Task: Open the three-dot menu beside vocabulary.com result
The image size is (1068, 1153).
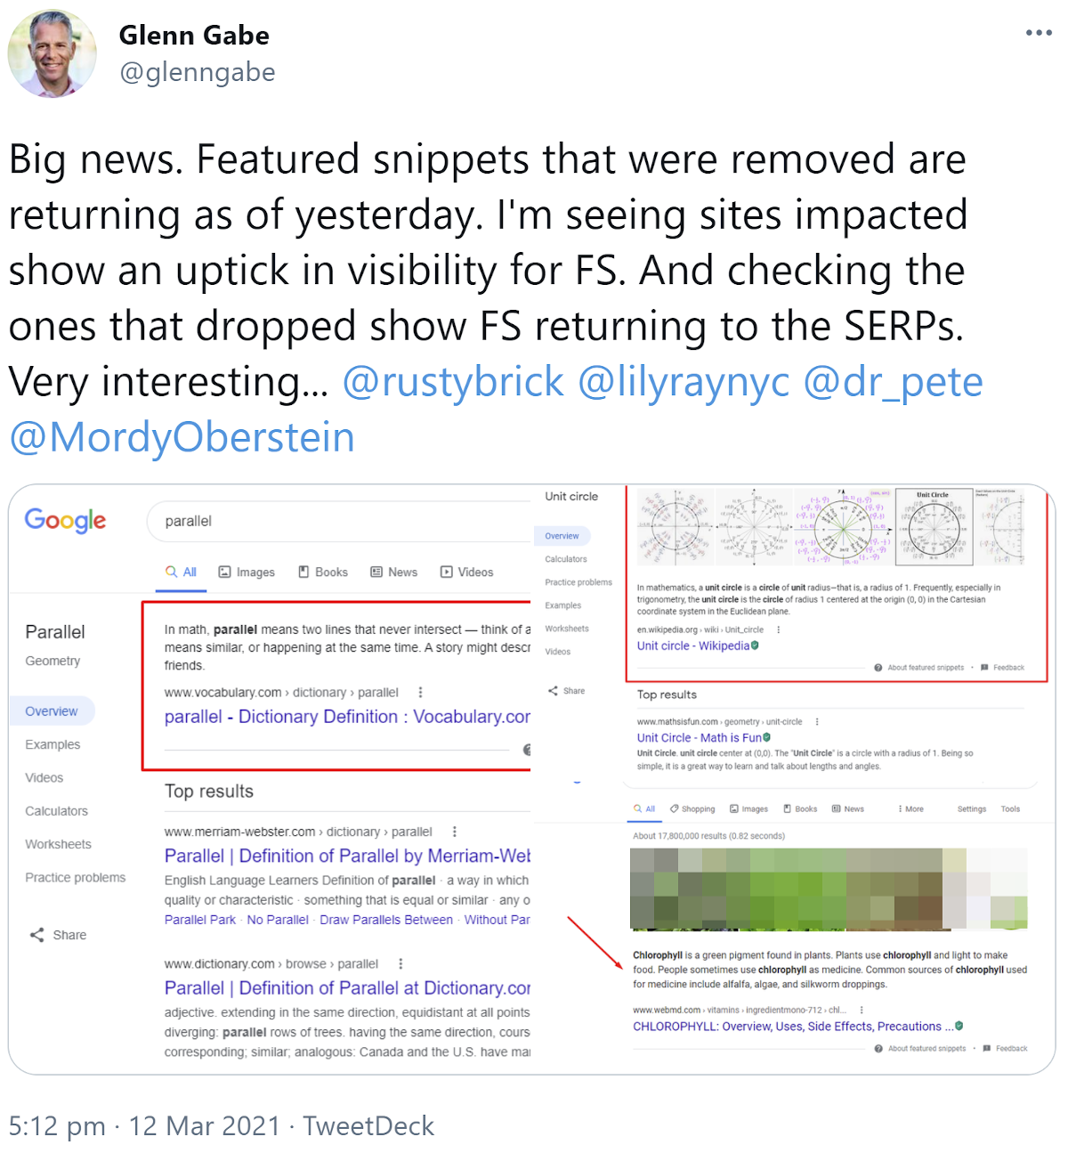Action: 419,691
